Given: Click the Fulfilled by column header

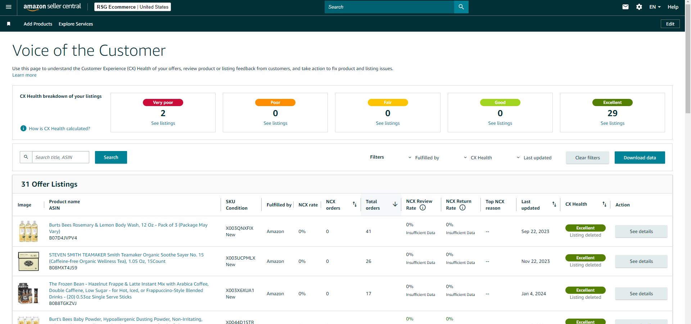Looking at the screenshot, I should [x=279, y=205].
